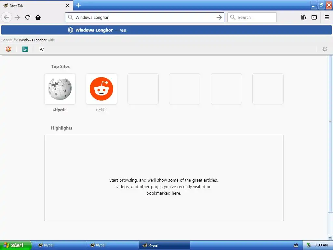This screenshot has width=333, height=250.
Task: Select the New Tab tab
Action: tap(36, 6)
